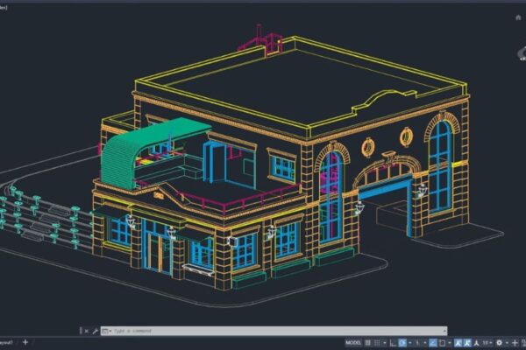
Task: Switch to the Layout1 tab
Action: pyautogui.click(x=6, y=343)
